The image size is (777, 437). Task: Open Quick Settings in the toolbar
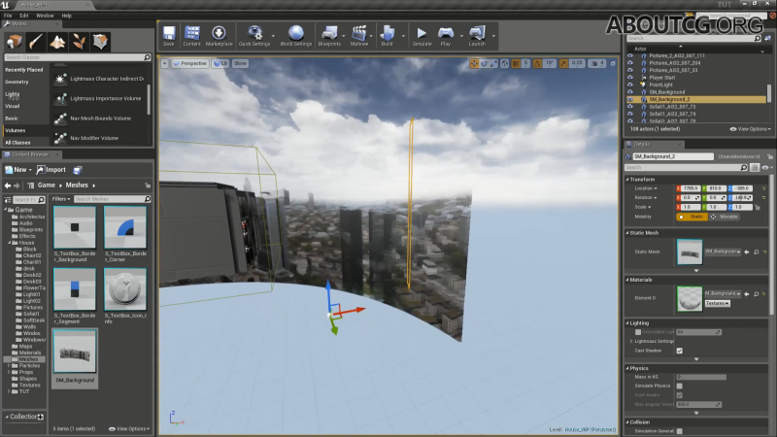254,36
